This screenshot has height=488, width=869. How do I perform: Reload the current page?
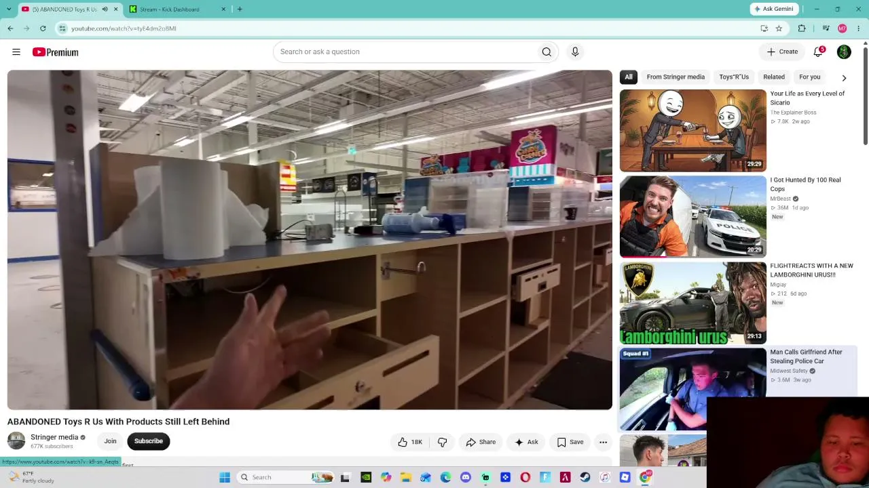[x=43, y=28]
